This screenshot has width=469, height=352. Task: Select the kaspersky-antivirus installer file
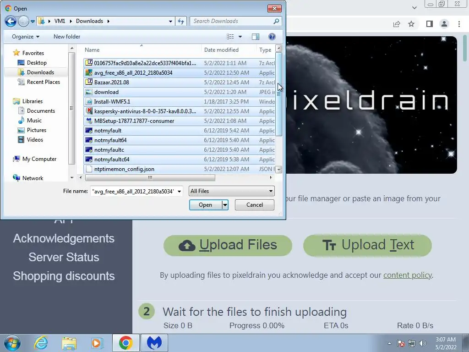coord(179,111)
